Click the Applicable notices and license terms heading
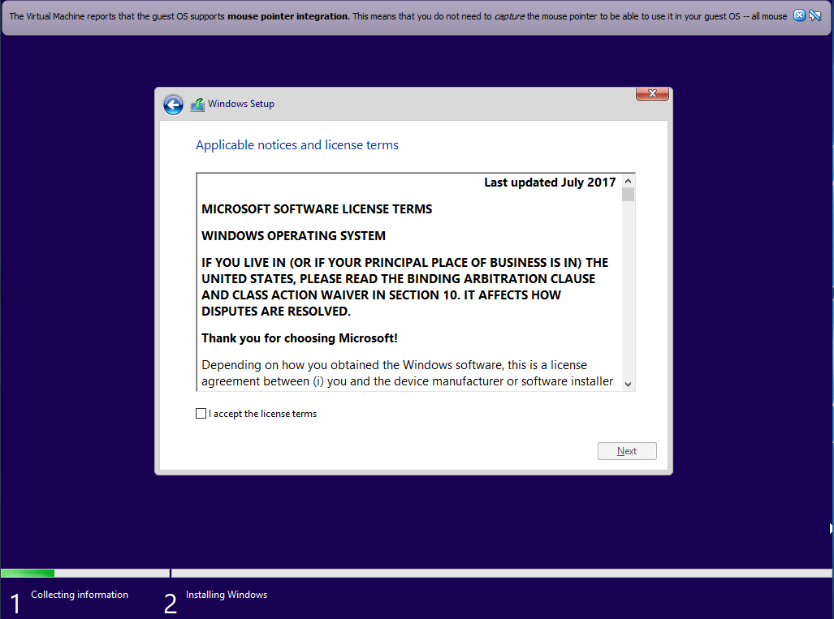 point(296,145)
